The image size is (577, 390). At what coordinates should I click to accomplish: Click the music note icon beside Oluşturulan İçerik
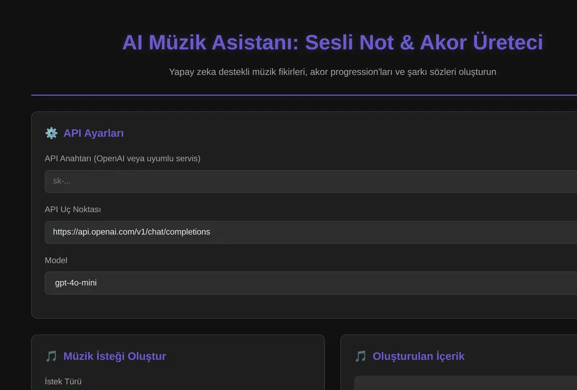(360, 356)
